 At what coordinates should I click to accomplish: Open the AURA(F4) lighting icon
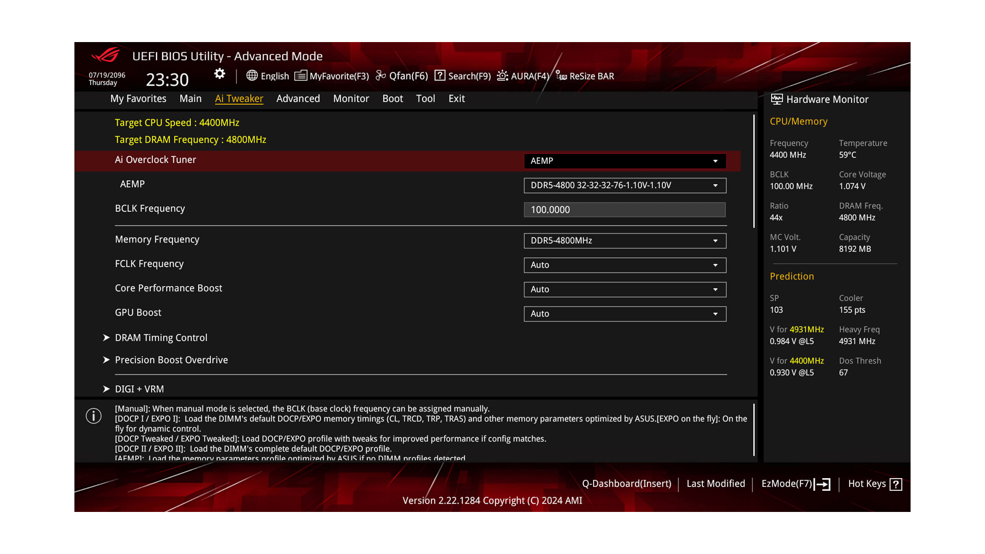(502, 75)
